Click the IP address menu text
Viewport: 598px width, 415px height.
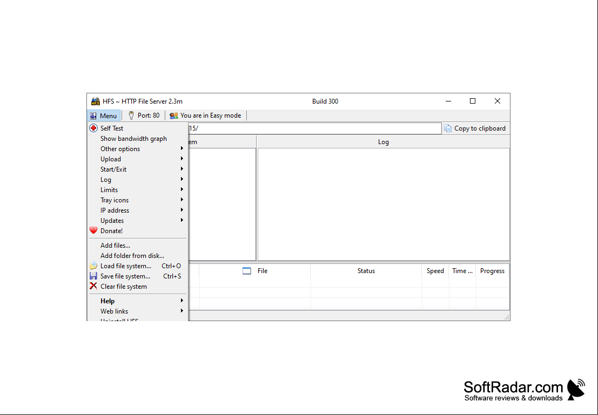(115, 210)
